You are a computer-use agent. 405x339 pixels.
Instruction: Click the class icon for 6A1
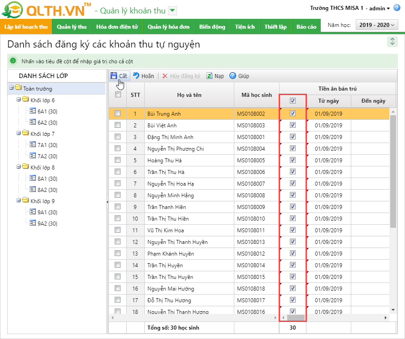coord(33,111)
